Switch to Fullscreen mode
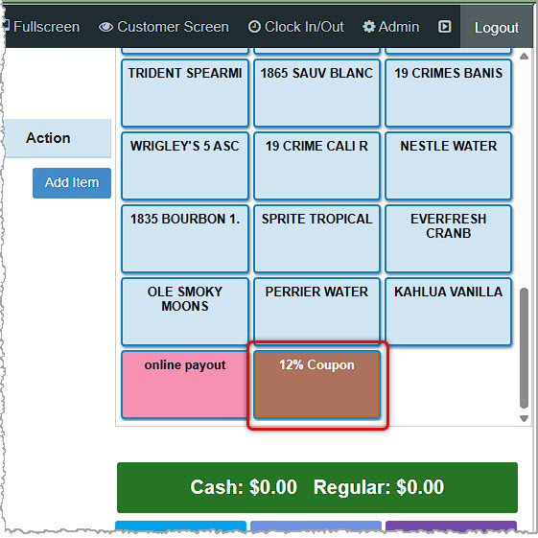The image size is (538, 538). [41, 27]
